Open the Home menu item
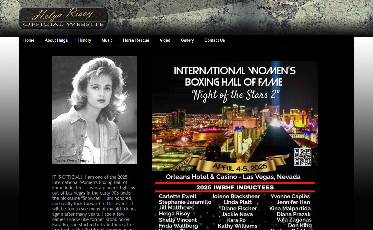The width and height of the screenshot is (373, 230). [x=29, y=40]
